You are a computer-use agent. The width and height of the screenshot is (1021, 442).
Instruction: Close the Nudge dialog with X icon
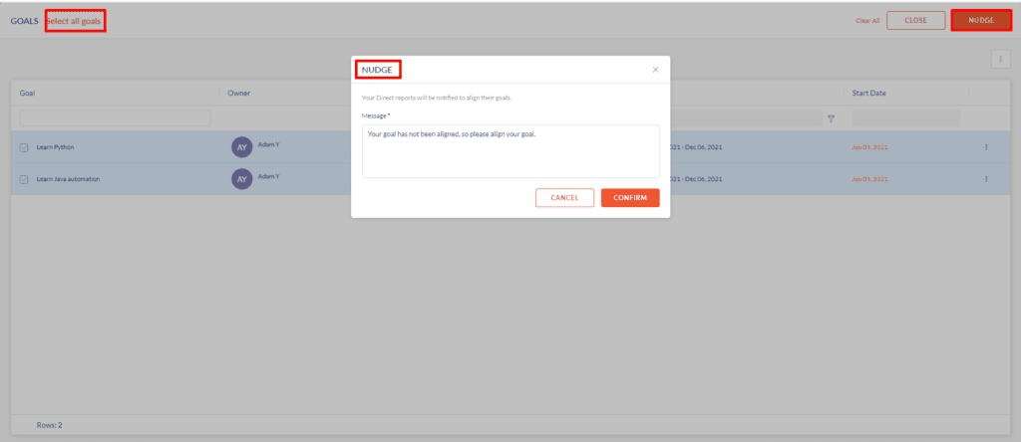pyautogui.click(x=655, y=70)
